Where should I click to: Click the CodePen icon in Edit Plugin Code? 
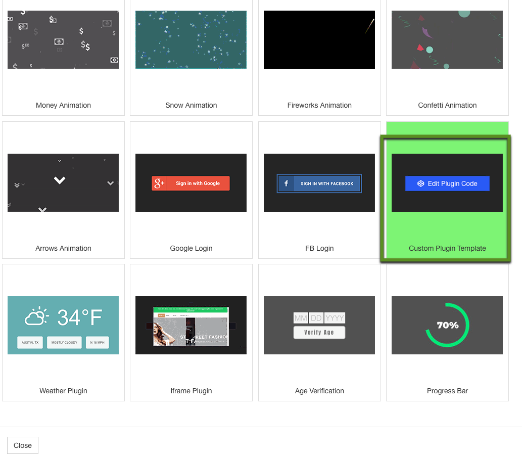[x=420, y=183]
